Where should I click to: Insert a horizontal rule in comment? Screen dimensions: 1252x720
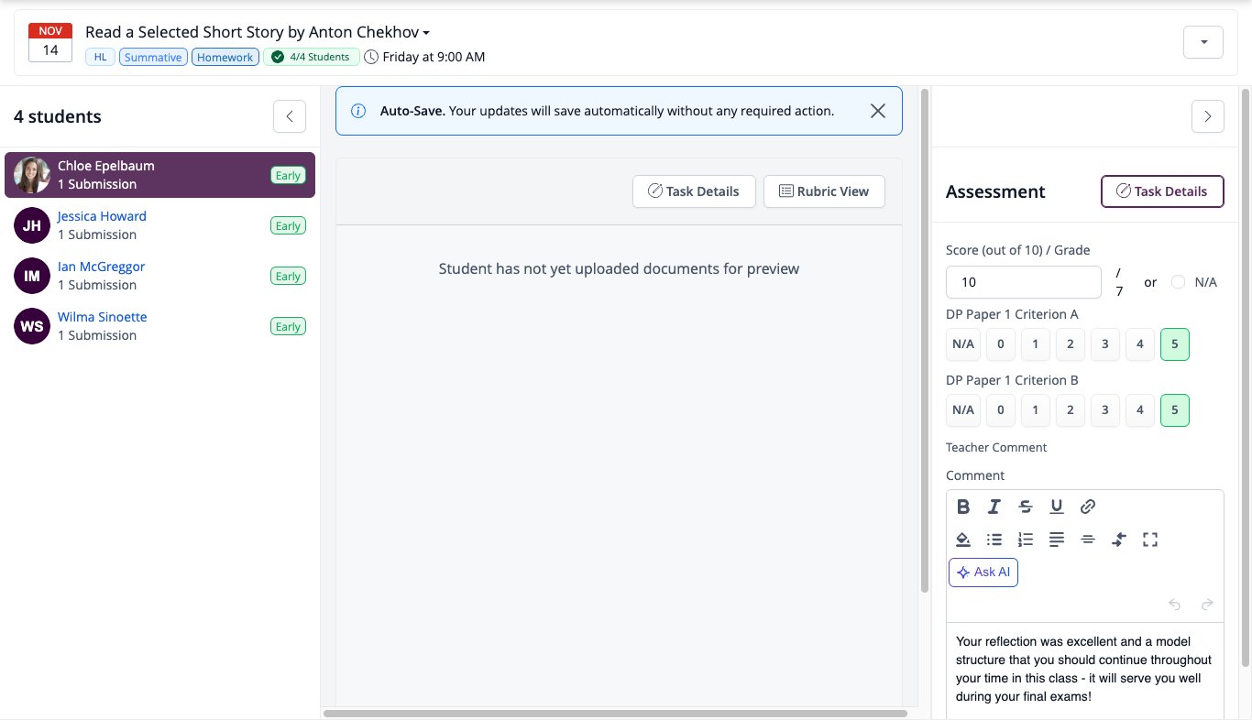click(x=1088, y=540)
